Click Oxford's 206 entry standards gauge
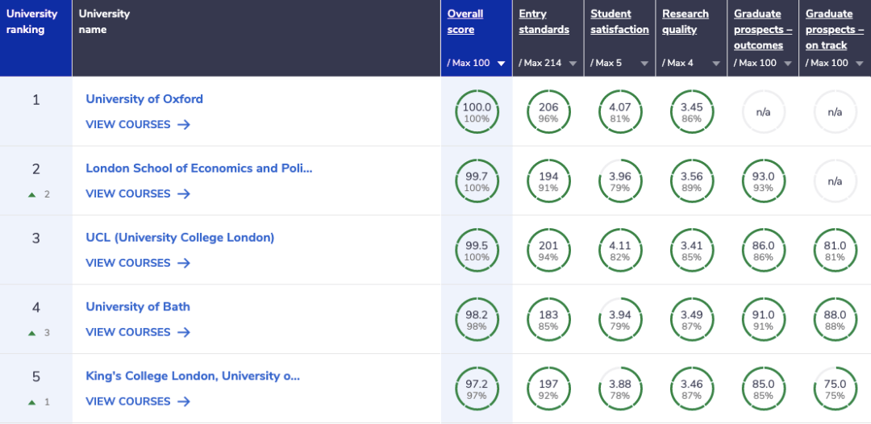 548,111
